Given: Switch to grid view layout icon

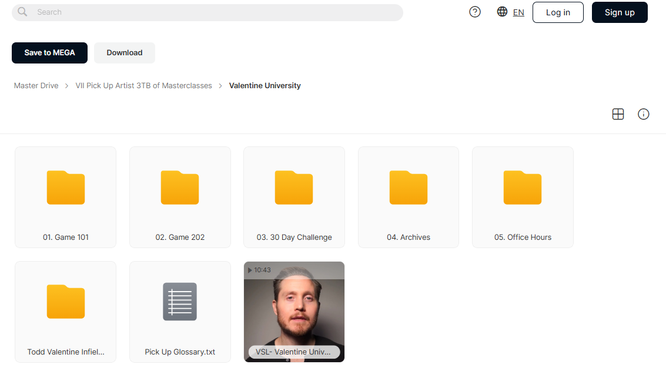Looking at the screenshot, I should coord(618,114).
